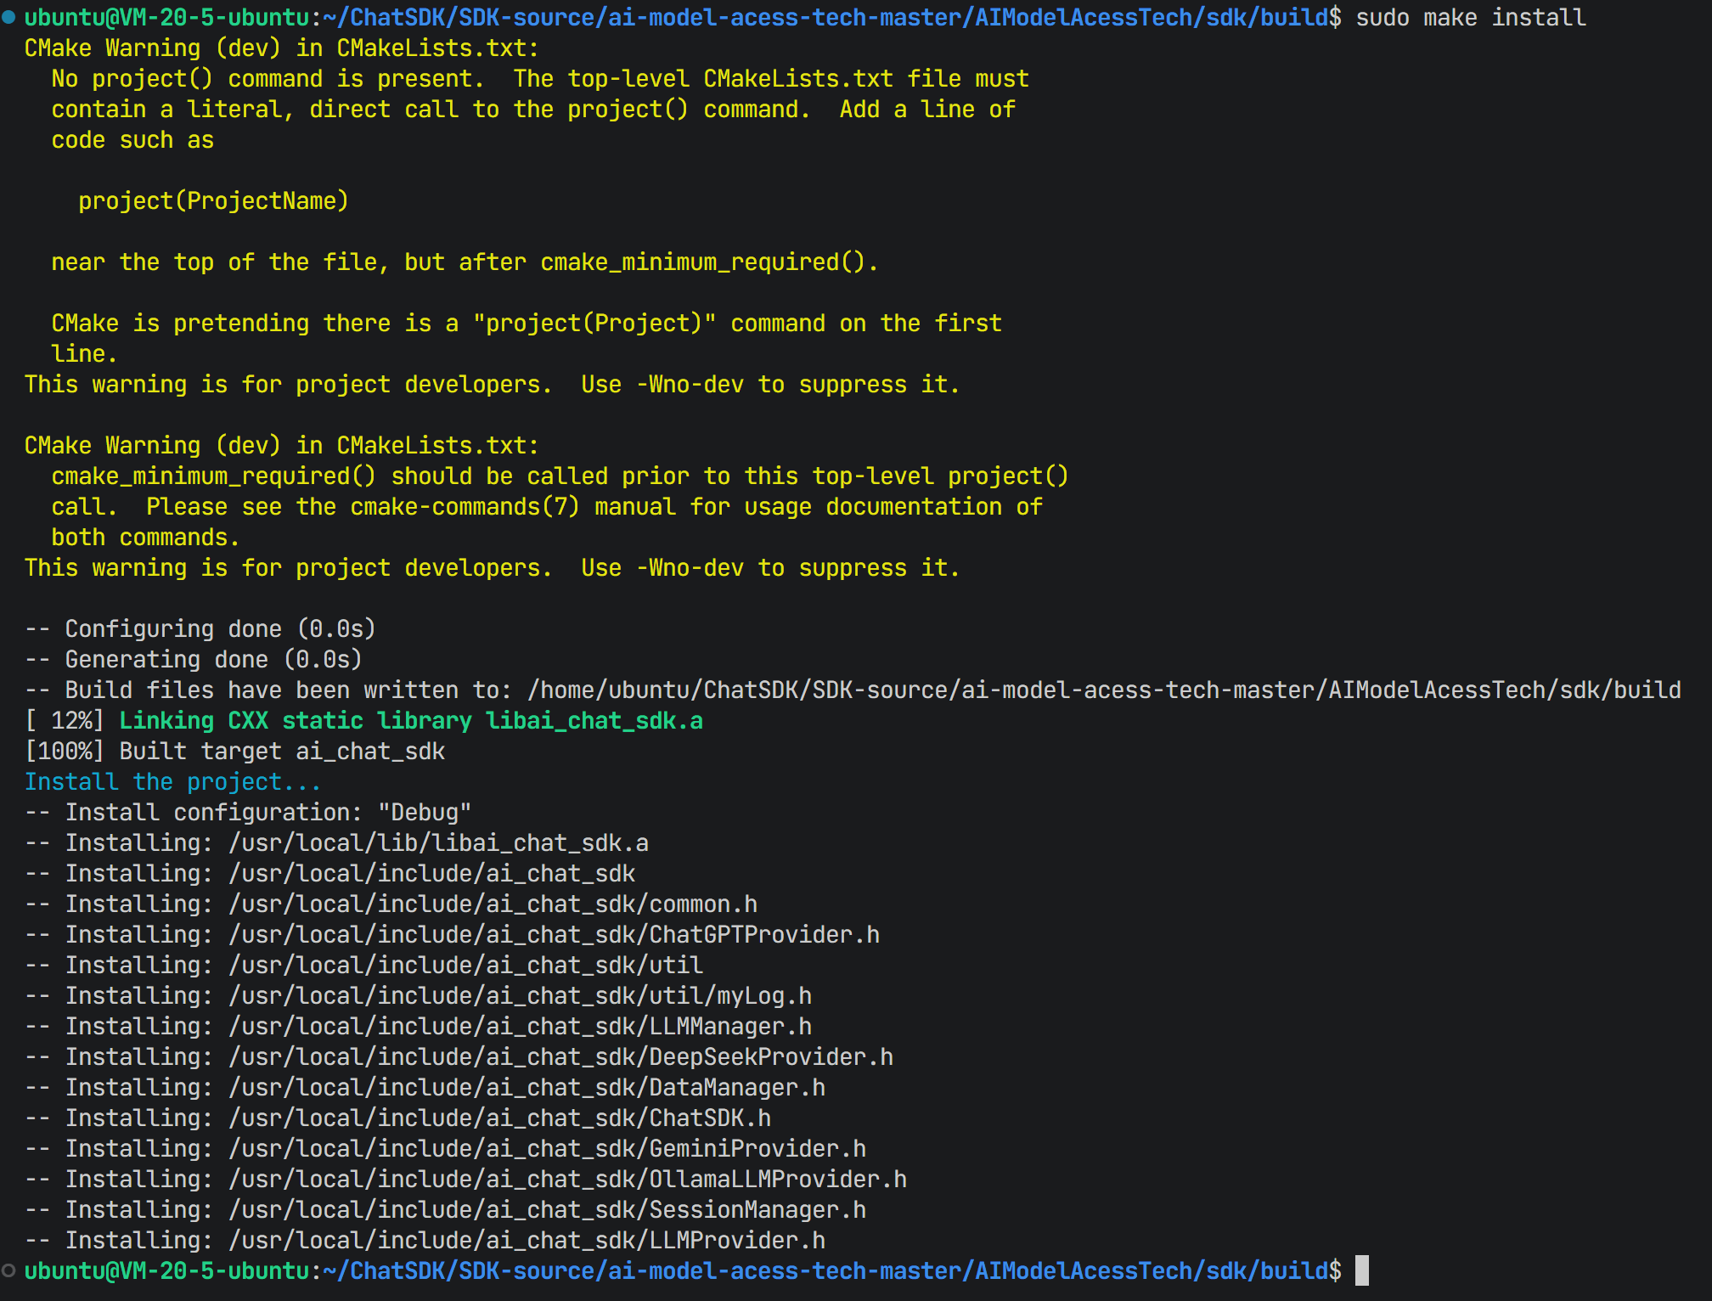Open the ChatGPTProvider.h installed path
The image size is (1712, 1301).
click(554, 935)
